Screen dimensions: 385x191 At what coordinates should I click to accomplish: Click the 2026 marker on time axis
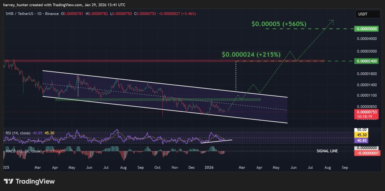(209, 169)
